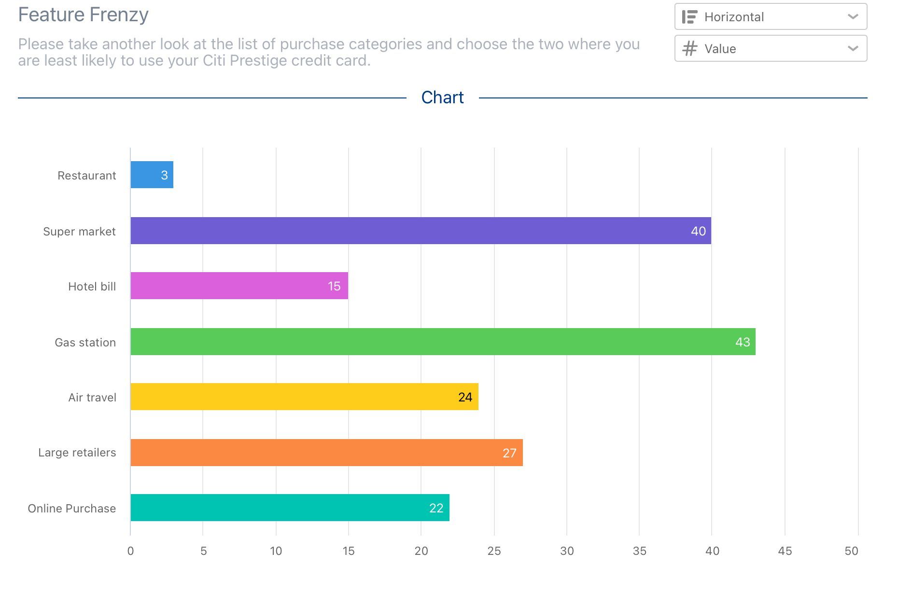
Task: Click the Large retailers axis label
Action: click(x=77, y=453)
